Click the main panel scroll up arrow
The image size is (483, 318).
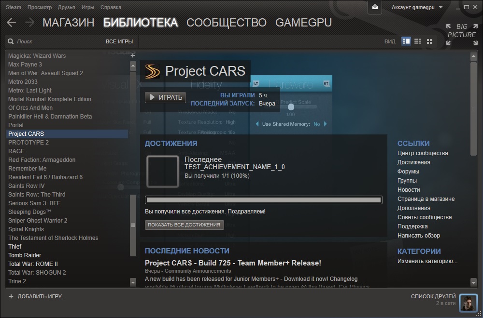474,56
